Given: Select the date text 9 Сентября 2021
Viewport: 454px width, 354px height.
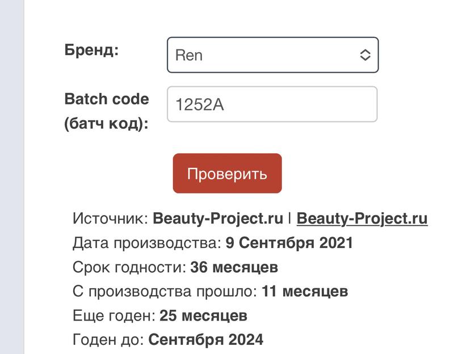Looking at the screenshot, I should (x=289, y=243).
